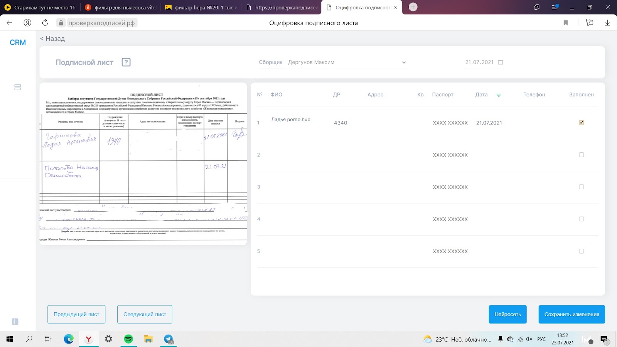Check the Заполнен checkbox in row 3
The image size is (617, 347).
pos(582,187)
